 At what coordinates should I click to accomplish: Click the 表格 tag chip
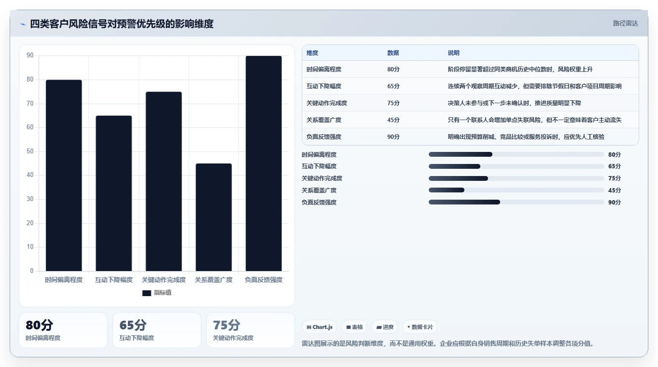tap(354, 327)
